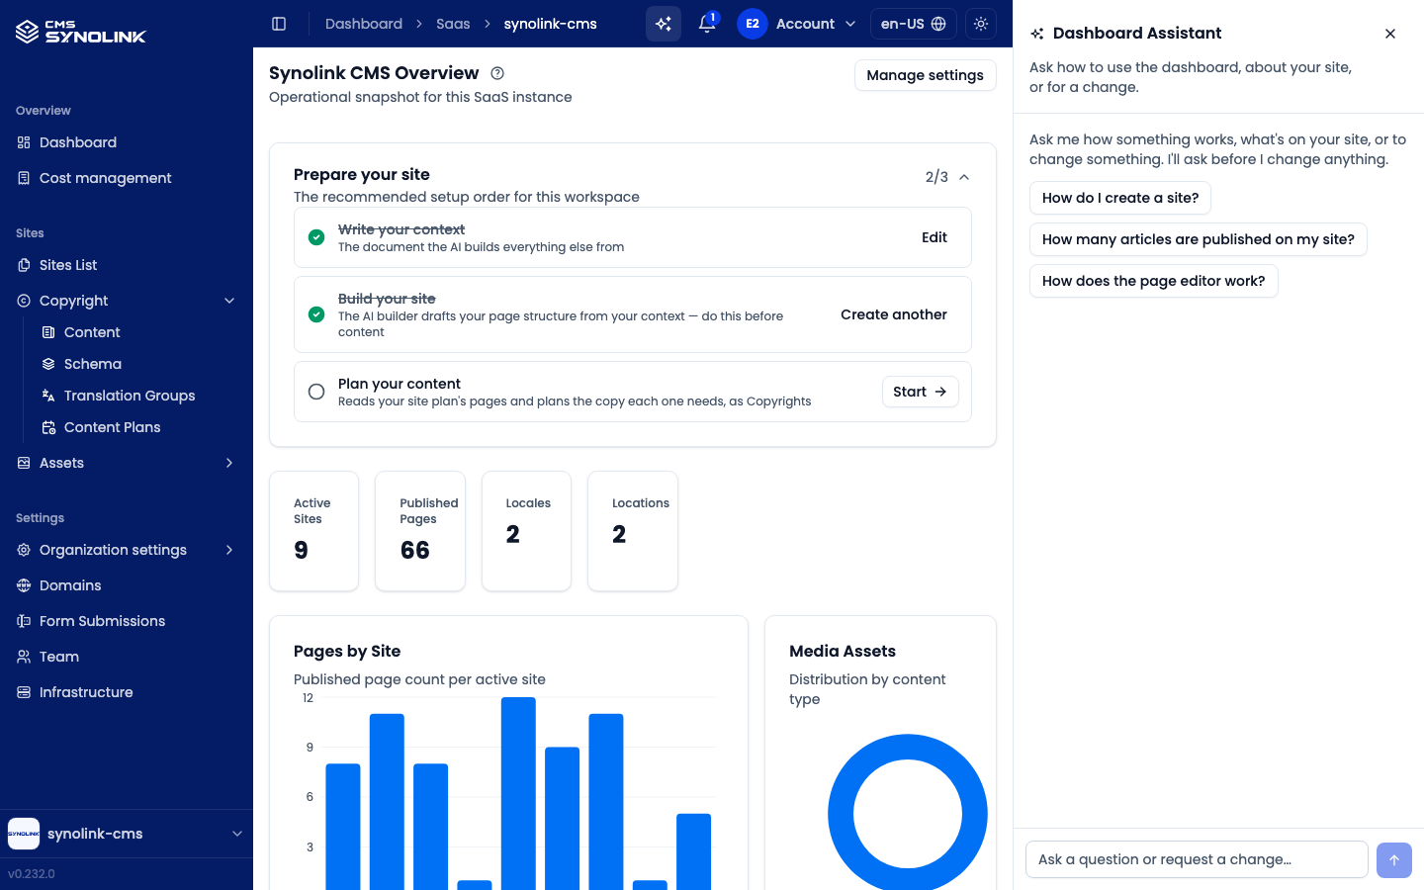1424x890 pixels.
Task: Open Domains settings
Action: tap(127, 585)
